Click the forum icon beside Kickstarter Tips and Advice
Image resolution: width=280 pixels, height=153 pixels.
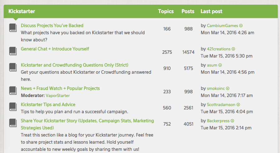click(x=13, y=107)
